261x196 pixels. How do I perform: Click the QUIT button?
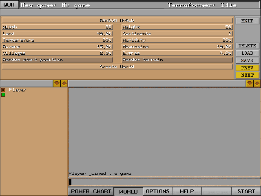click(9, 5)
